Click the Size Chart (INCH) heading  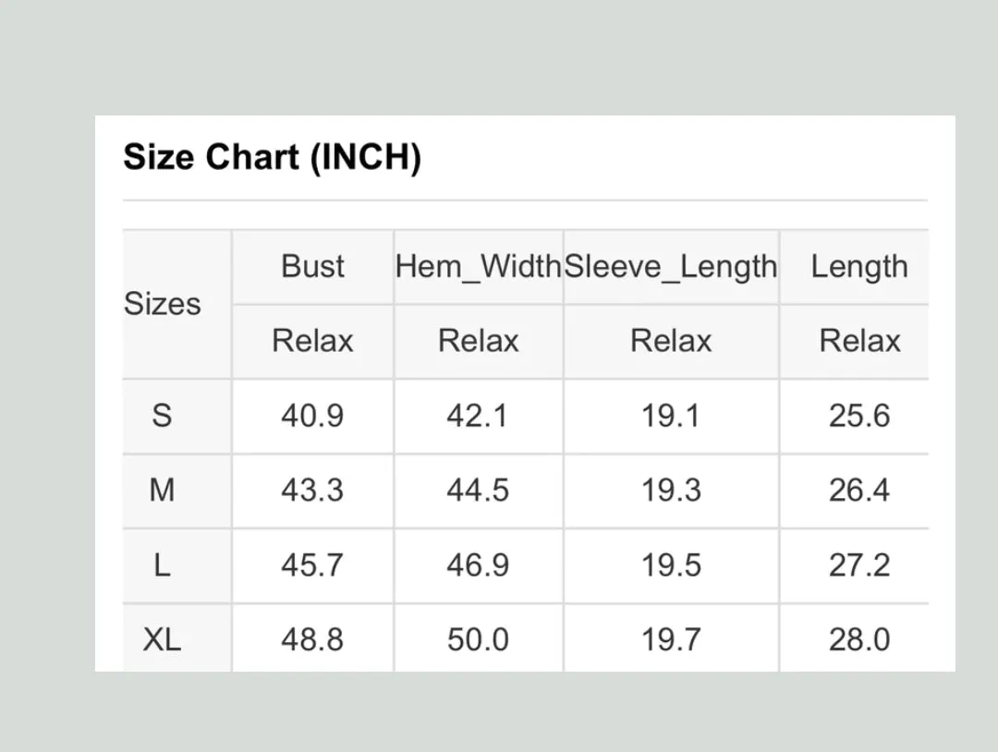click(x=272, y=157)
